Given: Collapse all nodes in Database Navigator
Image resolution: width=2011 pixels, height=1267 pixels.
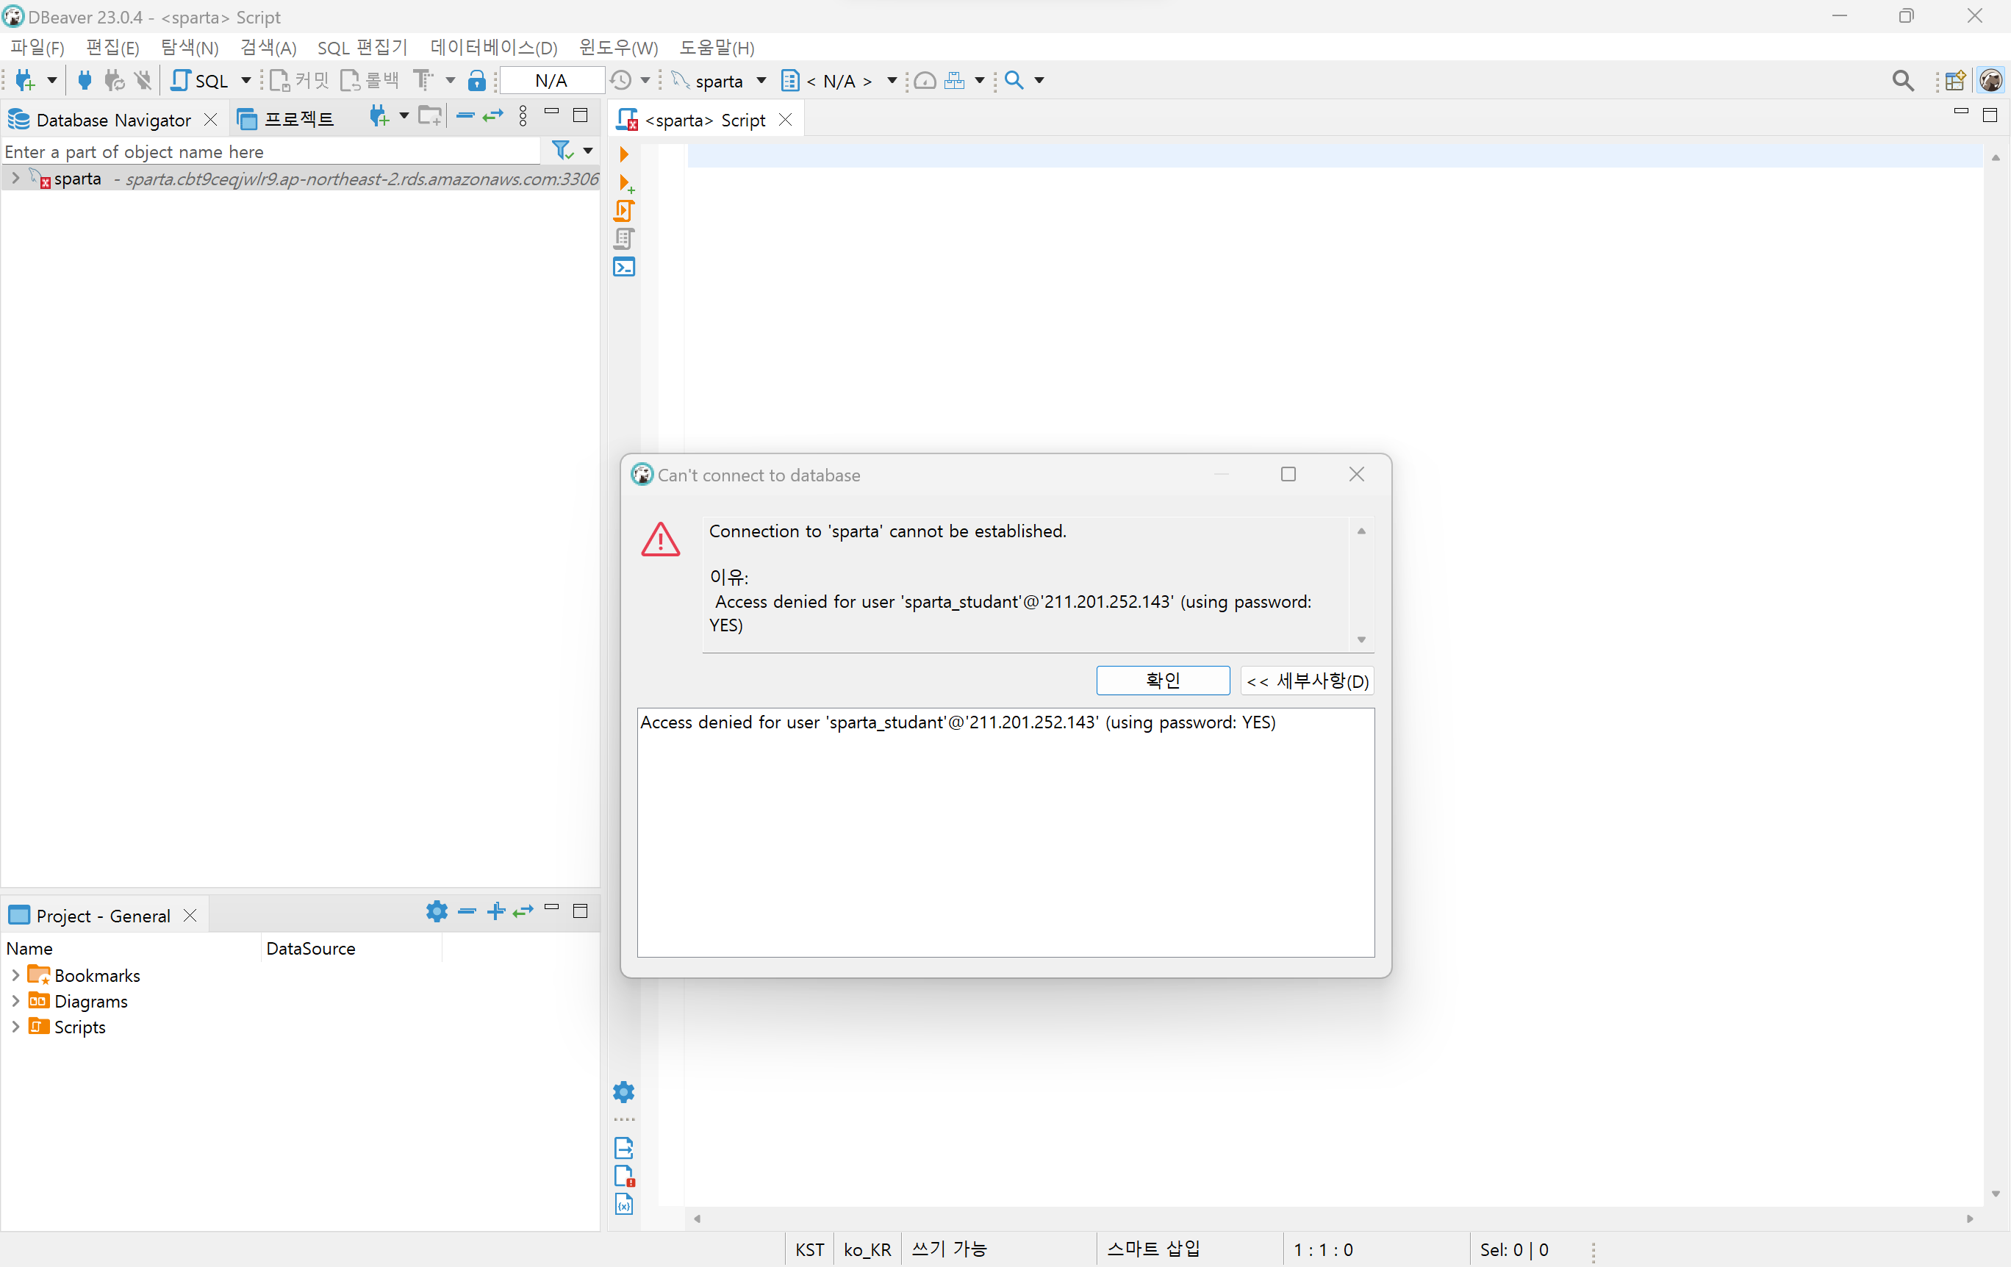Looking at the screenshot, I should [466, 115].
